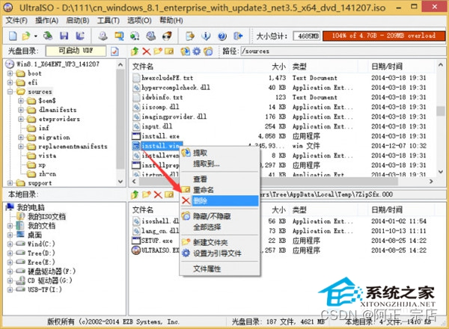This screenshot has height=329, width=449.
Task: Select SETUP.exe in the local file list
Action: (157, 241)
